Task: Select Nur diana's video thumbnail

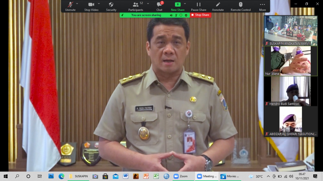Action: (291, 61)
